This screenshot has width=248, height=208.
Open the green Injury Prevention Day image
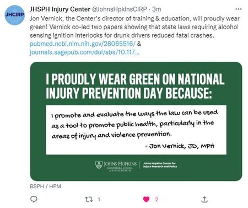pyautogui.click(x=136, y=121)
